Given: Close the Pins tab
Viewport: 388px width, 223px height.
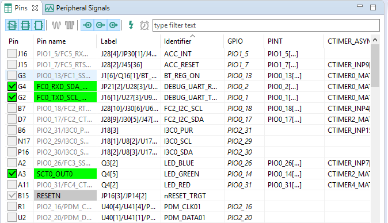Looking at the screenshot, I should (35, 8).
